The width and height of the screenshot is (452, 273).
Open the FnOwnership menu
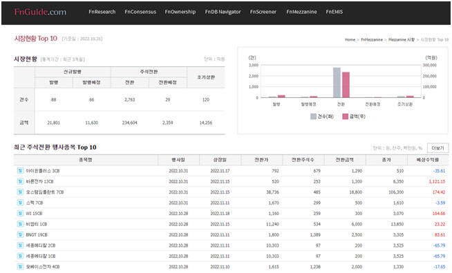pyautogui.click(x=180, y=12)
